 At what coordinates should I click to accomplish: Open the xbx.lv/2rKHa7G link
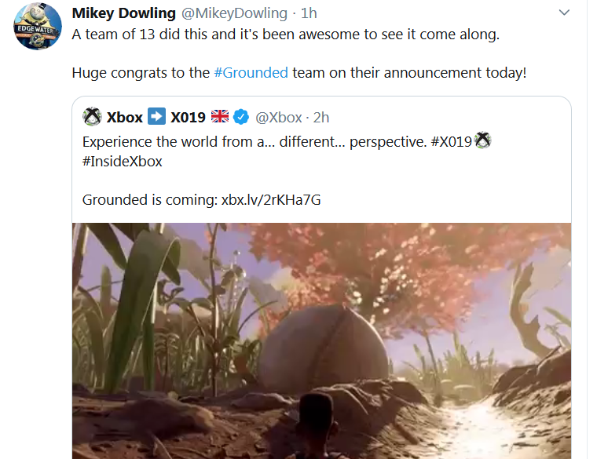tap(269, 199)
